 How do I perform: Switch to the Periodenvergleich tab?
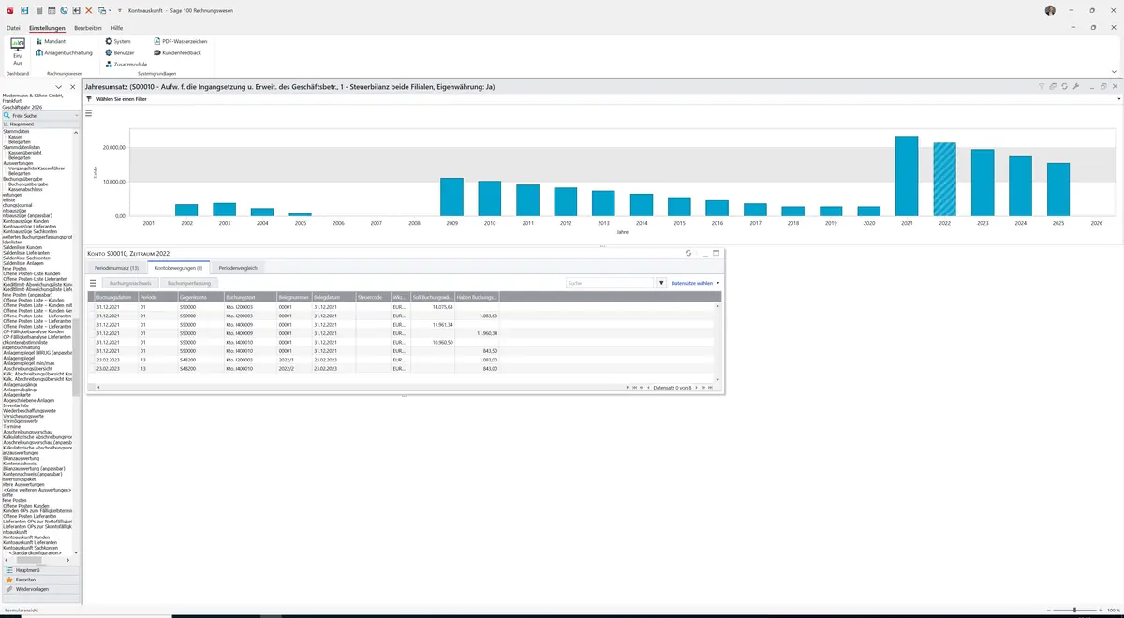tap(238, 268)
